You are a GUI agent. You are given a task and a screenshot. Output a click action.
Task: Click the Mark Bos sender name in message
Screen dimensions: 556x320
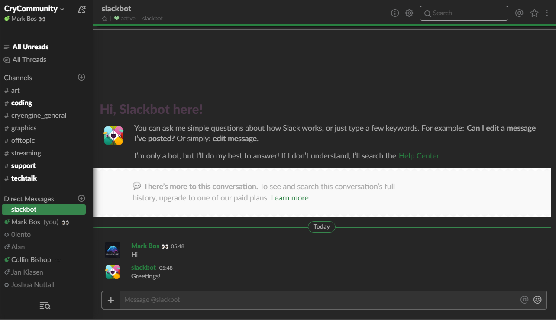[145, 246]
